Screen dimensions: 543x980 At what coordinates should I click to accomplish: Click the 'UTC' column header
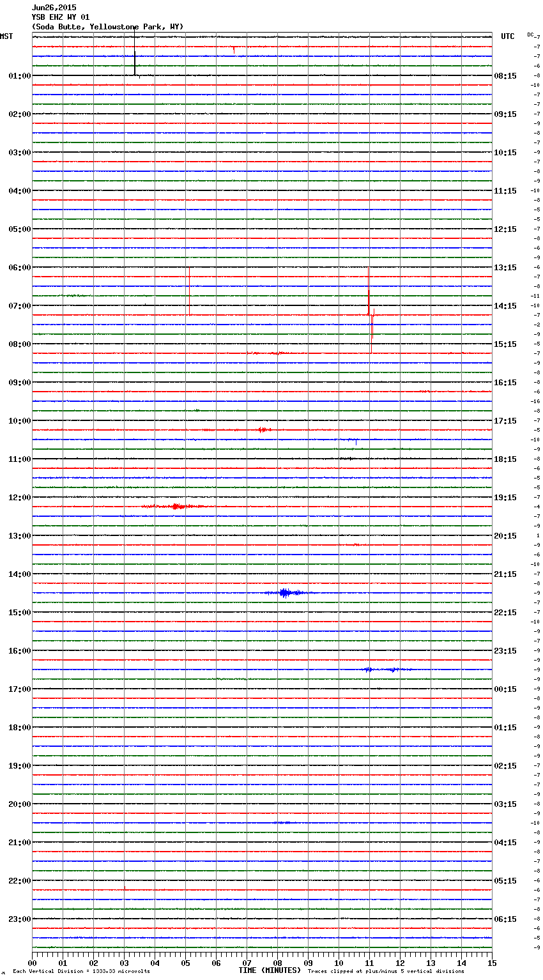pos(508,36)
